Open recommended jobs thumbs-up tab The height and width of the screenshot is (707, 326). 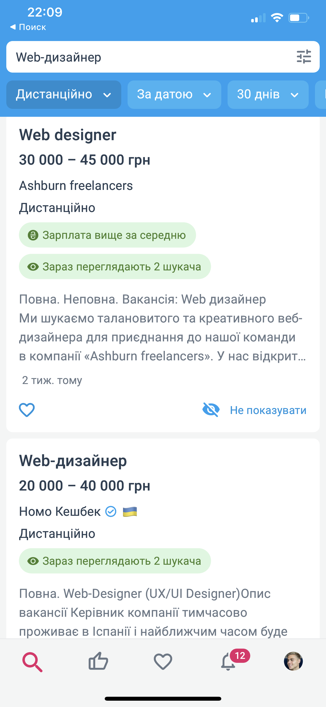[98, 661]
